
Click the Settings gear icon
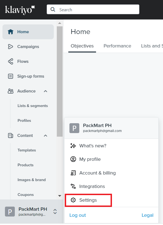click(x=73, y=200)
